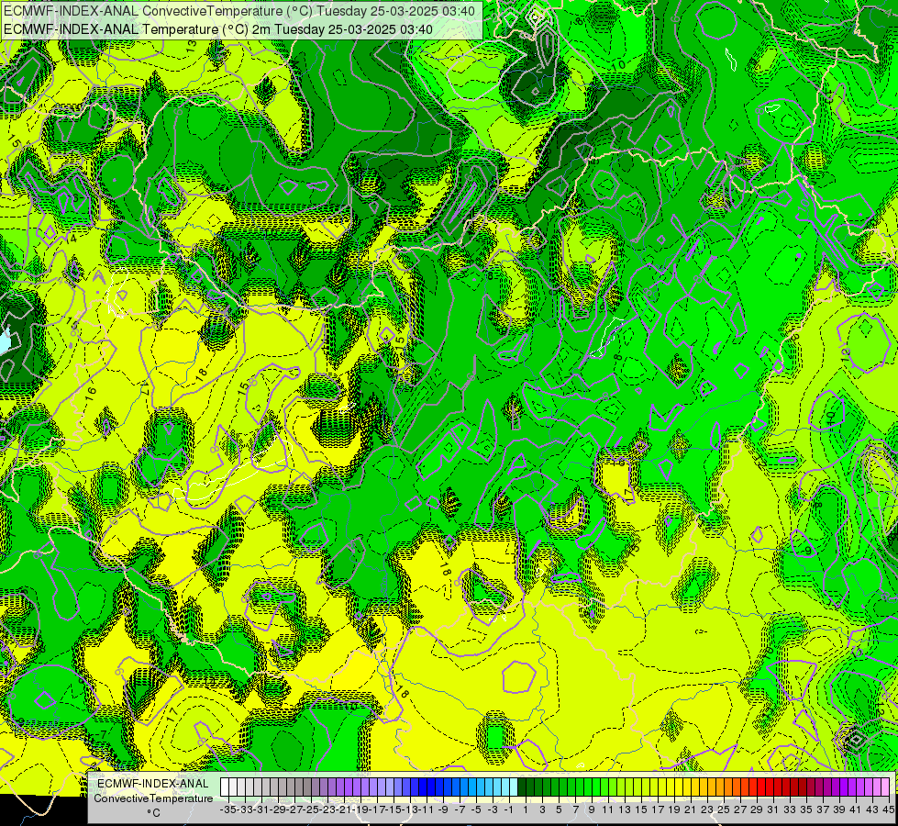Click the ECMWF-INDEX-ANAL label in the legend

(153, 784)
